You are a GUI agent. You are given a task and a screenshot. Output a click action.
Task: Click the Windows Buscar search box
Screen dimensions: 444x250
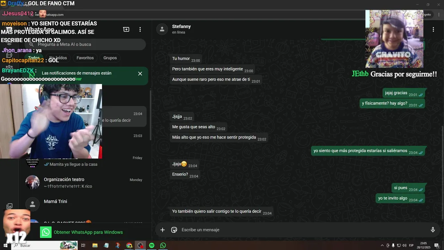point(45,245)
